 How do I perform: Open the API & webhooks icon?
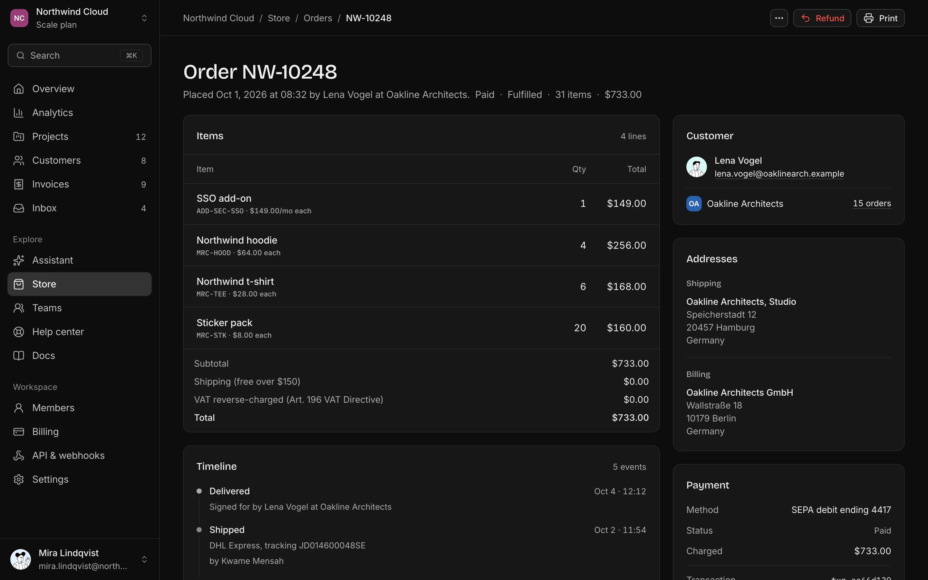point(18,455)
